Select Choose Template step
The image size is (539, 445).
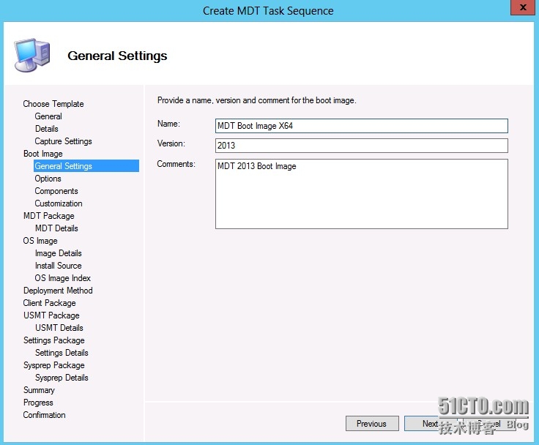pyautogui.click(x=53, y=104)
